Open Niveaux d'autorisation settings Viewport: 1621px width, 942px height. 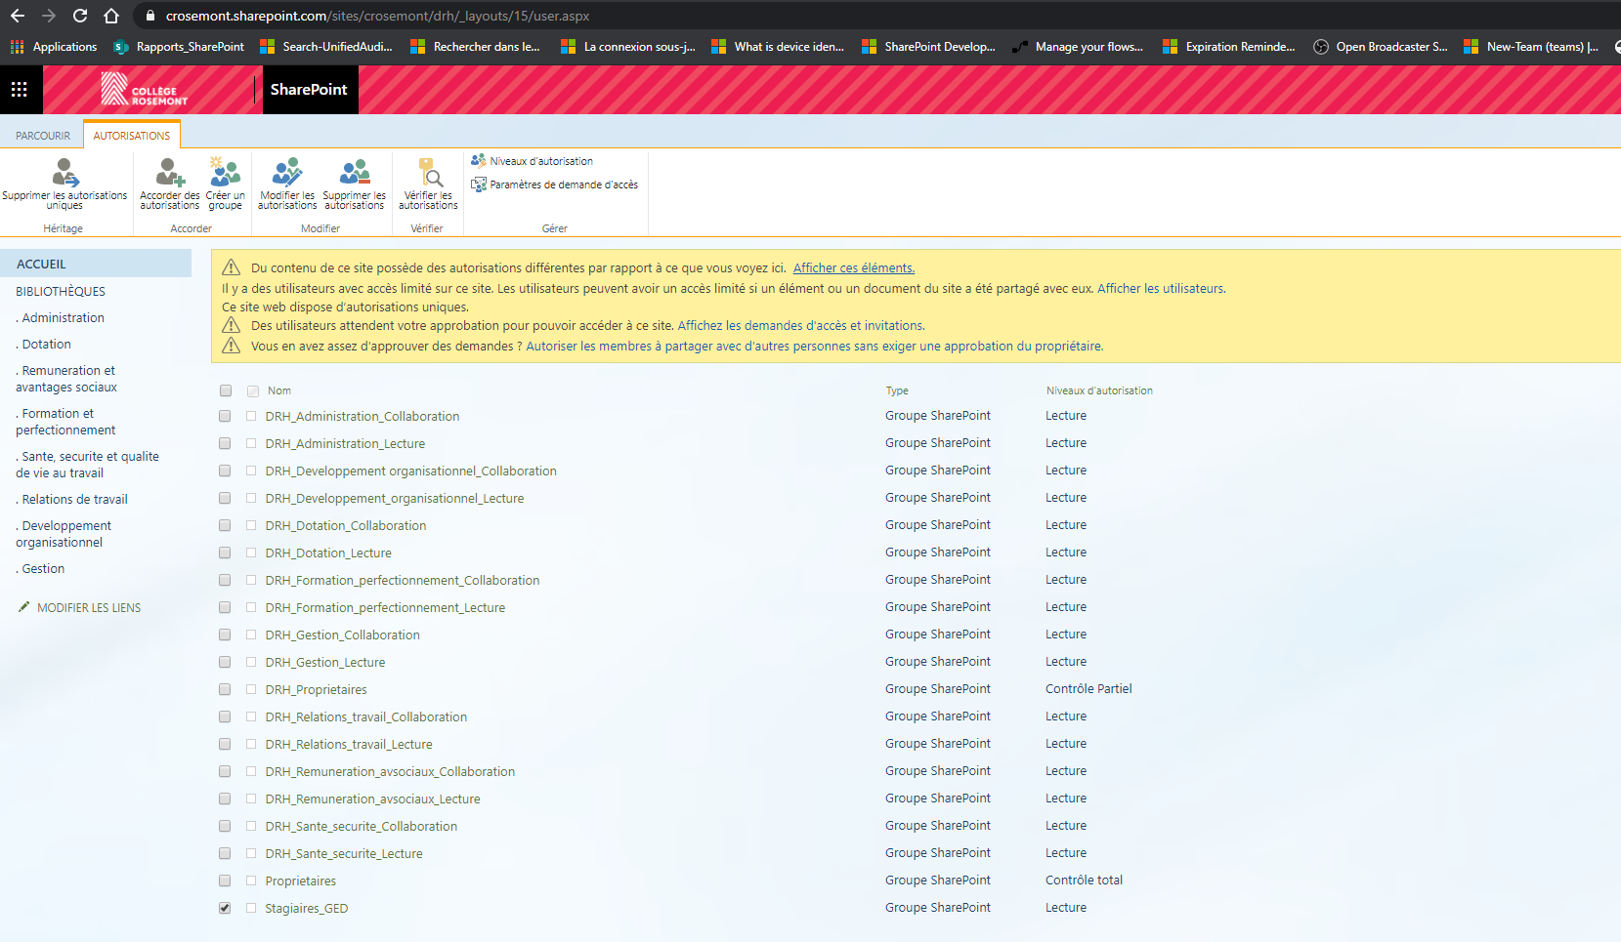(x=540, y=161)
